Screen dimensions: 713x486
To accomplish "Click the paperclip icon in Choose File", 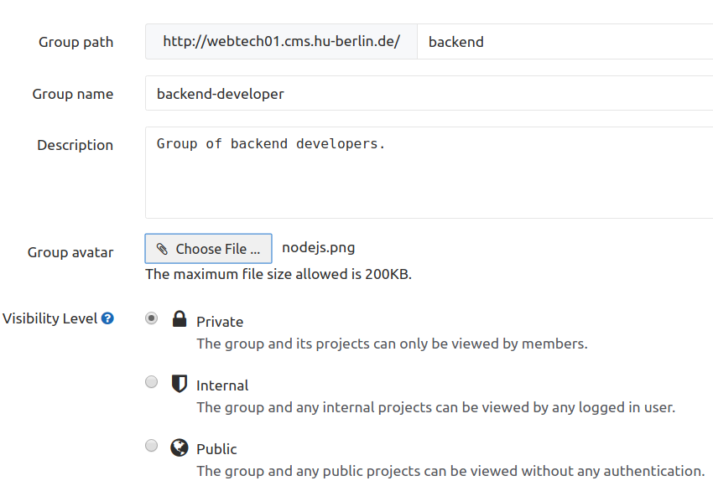I will point(162,249).
